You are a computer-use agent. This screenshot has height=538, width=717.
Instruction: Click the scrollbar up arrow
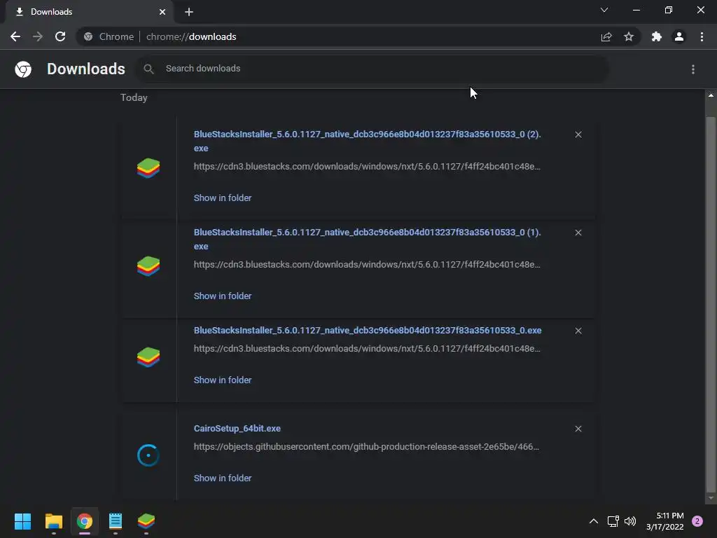point(711,95)
